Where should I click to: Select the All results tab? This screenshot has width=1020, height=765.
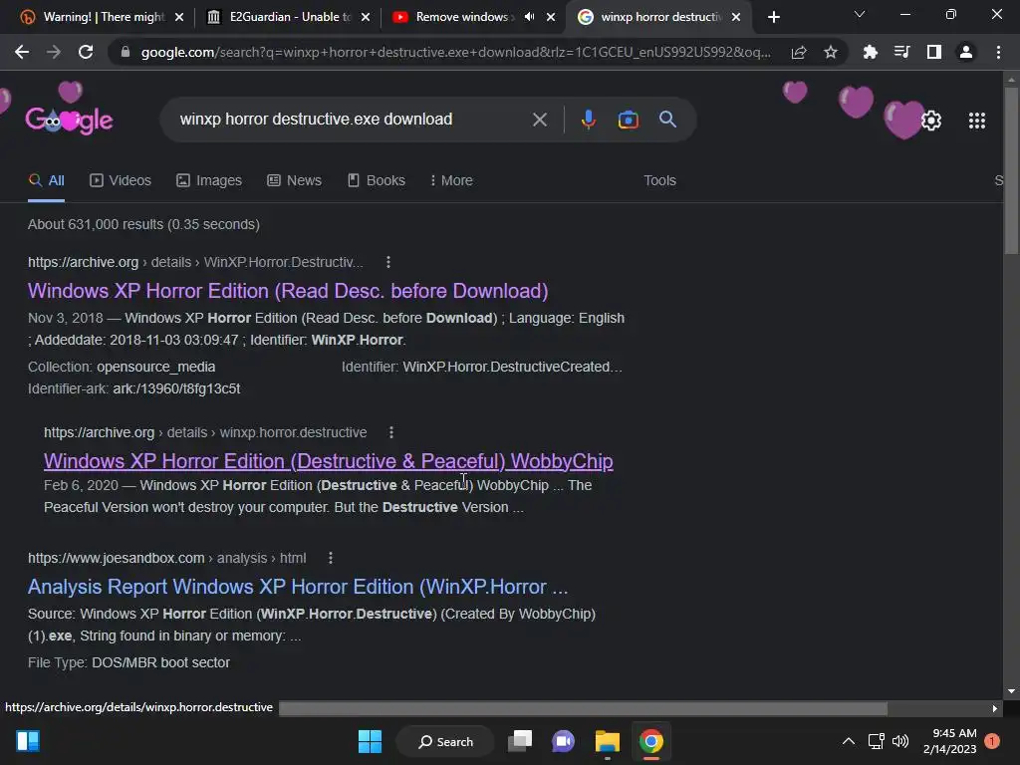(46, 180)
